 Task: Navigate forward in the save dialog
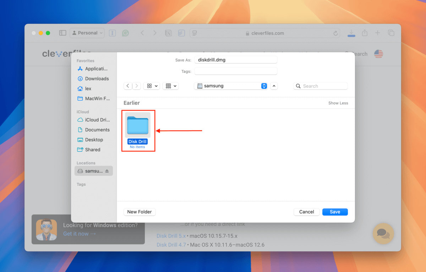[x=137, y=86]
